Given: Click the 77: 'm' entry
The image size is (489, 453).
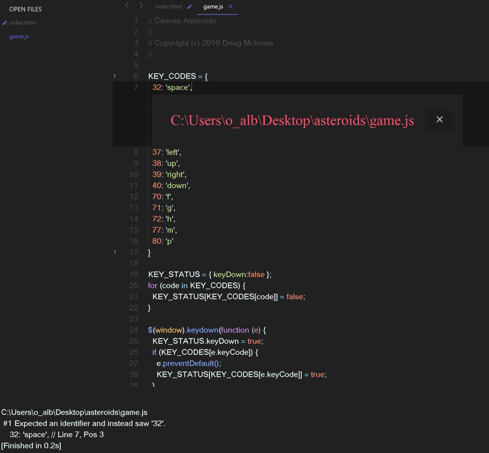Looking at the screenshot, I should (165, 230).
